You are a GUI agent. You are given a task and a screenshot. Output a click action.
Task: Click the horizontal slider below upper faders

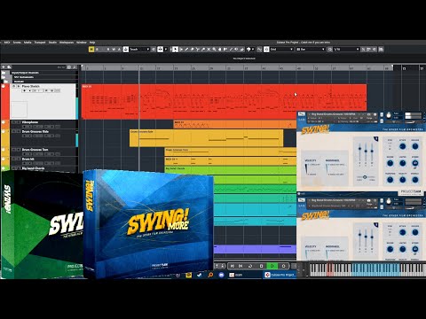coord(365,177)
